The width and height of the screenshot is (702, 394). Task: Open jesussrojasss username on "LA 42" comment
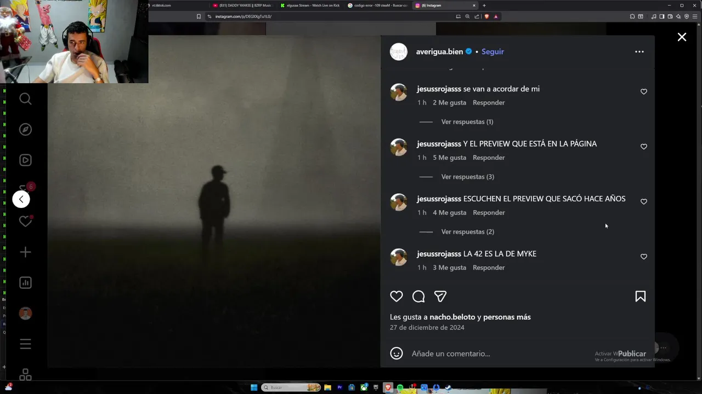[x=439, y=254]
